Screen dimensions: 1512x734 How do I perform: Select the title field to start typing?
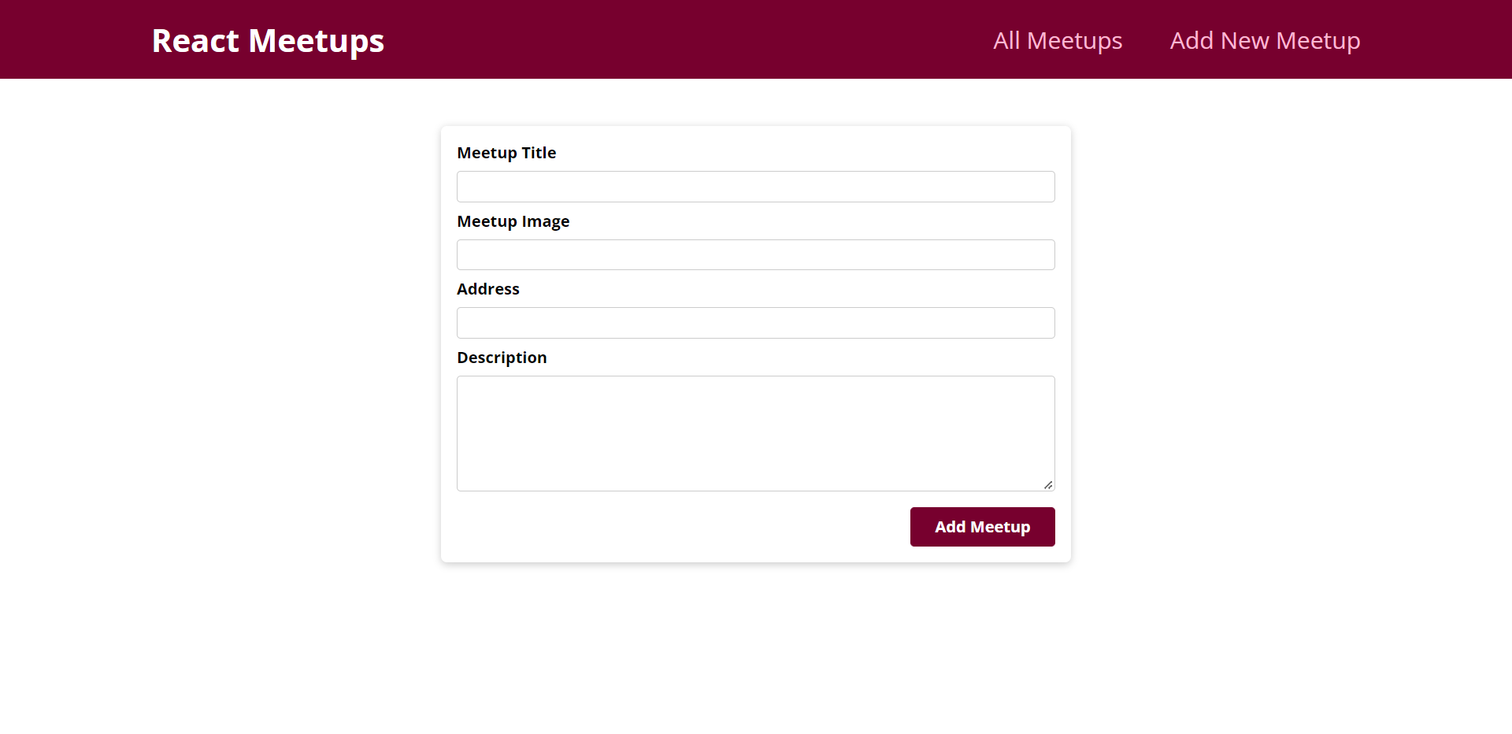point(755,187)
